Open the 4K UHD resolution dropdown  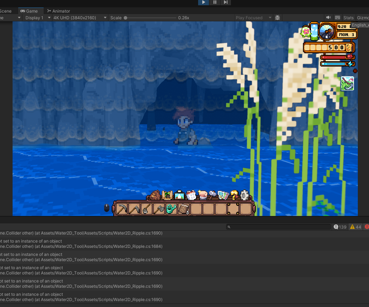(x=80, y=18)
